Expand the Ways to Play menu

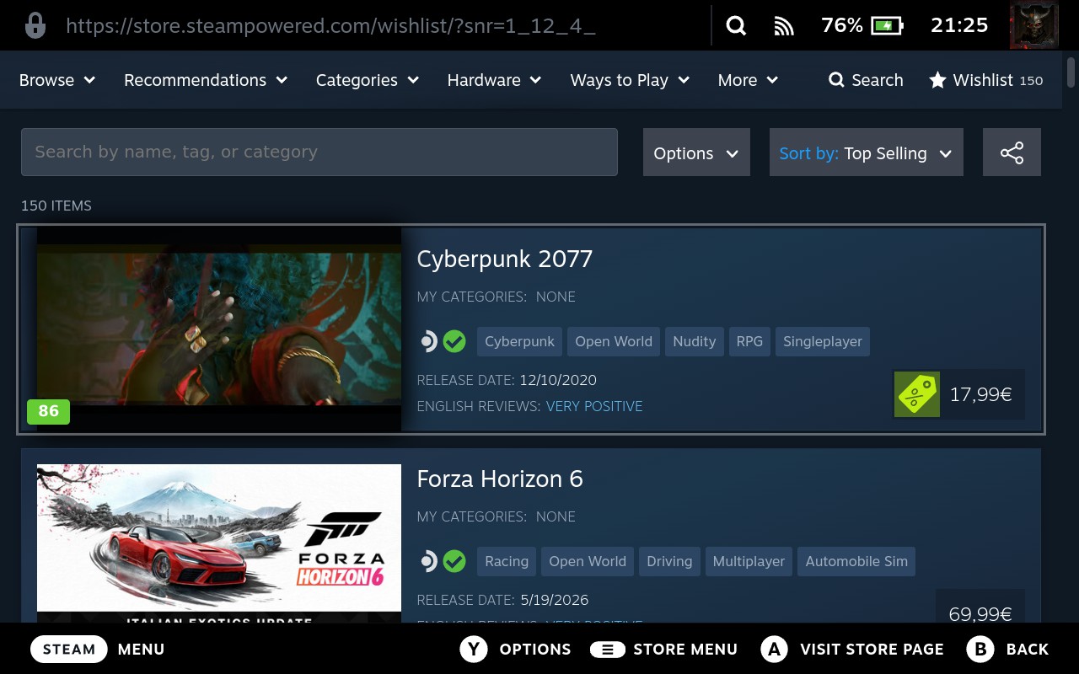(630, 80)
